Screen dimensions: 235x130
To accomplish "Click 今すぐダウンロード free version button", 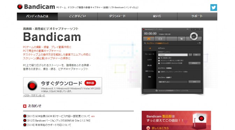I will click(x=63, y=86).
